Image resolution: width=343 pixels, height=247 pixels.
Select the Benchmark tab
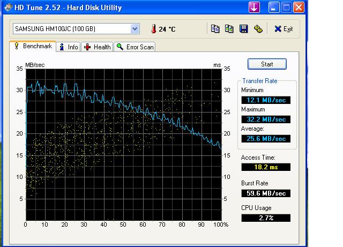click(x=33, y=46)
